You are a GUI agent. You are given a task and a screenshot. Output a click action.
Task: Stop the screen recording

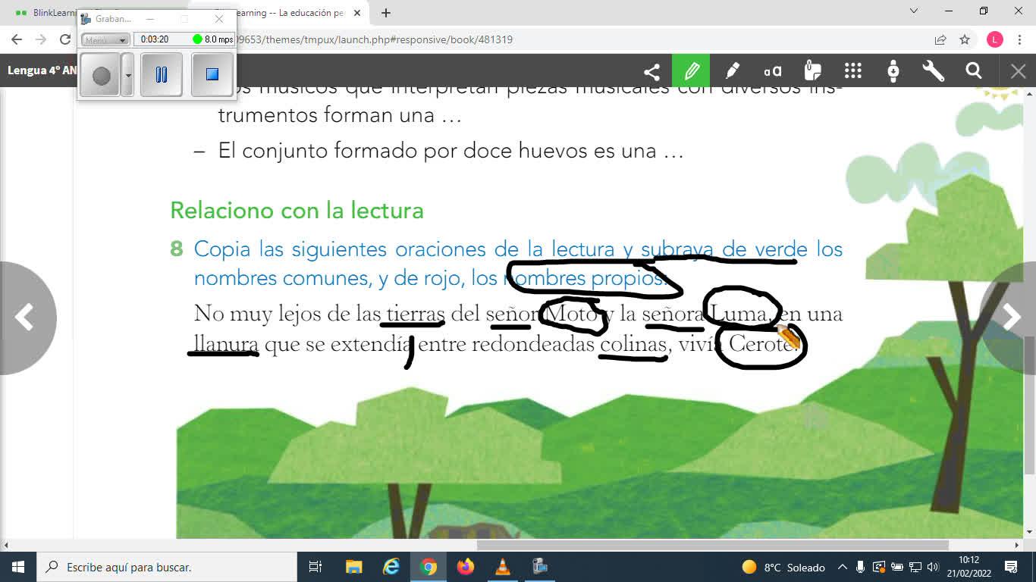[x=212, y=74]
